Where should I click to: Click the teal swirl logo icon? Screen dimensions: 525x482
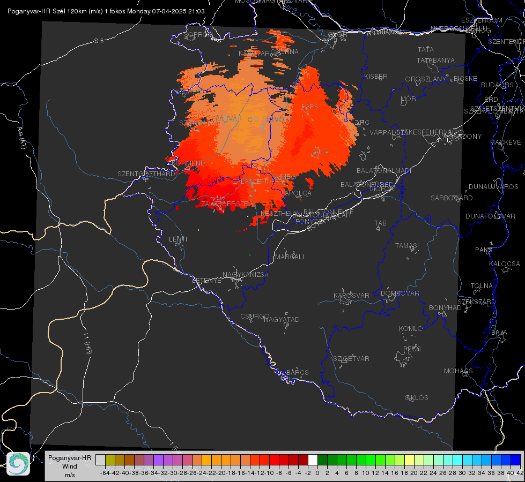point(18,464)
